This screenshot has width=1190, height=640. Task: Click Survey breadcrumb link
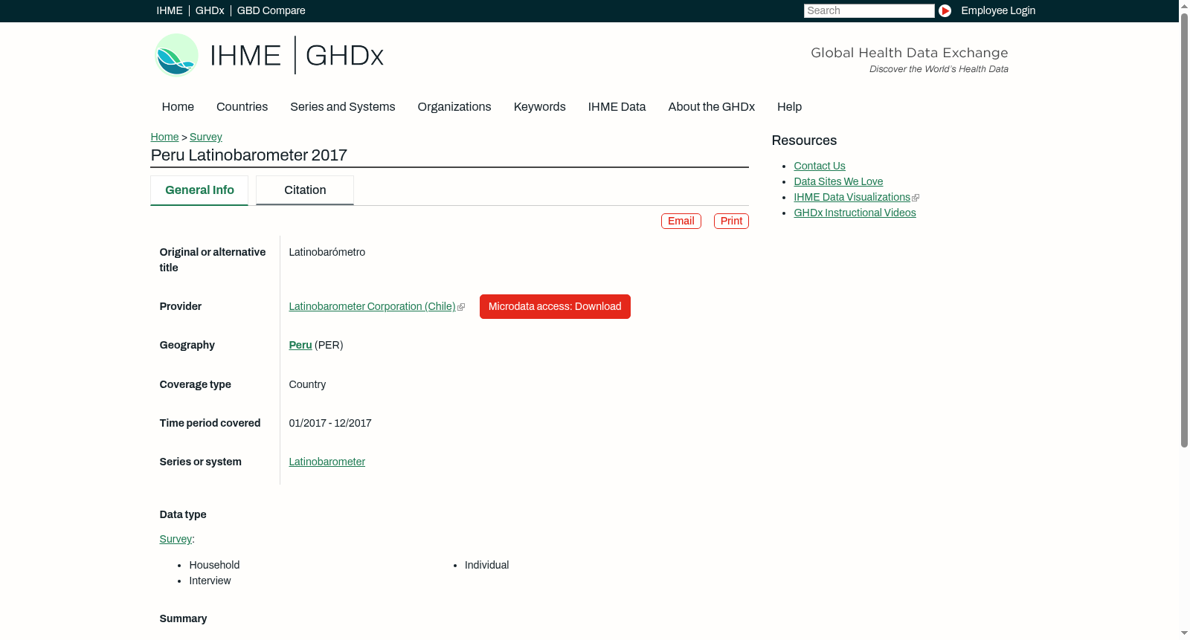[206, 137]
